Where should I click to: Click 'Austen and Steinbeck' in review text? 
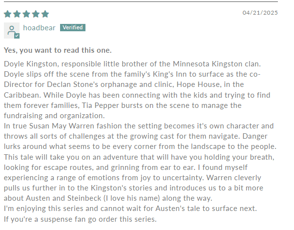click(63, 198)
